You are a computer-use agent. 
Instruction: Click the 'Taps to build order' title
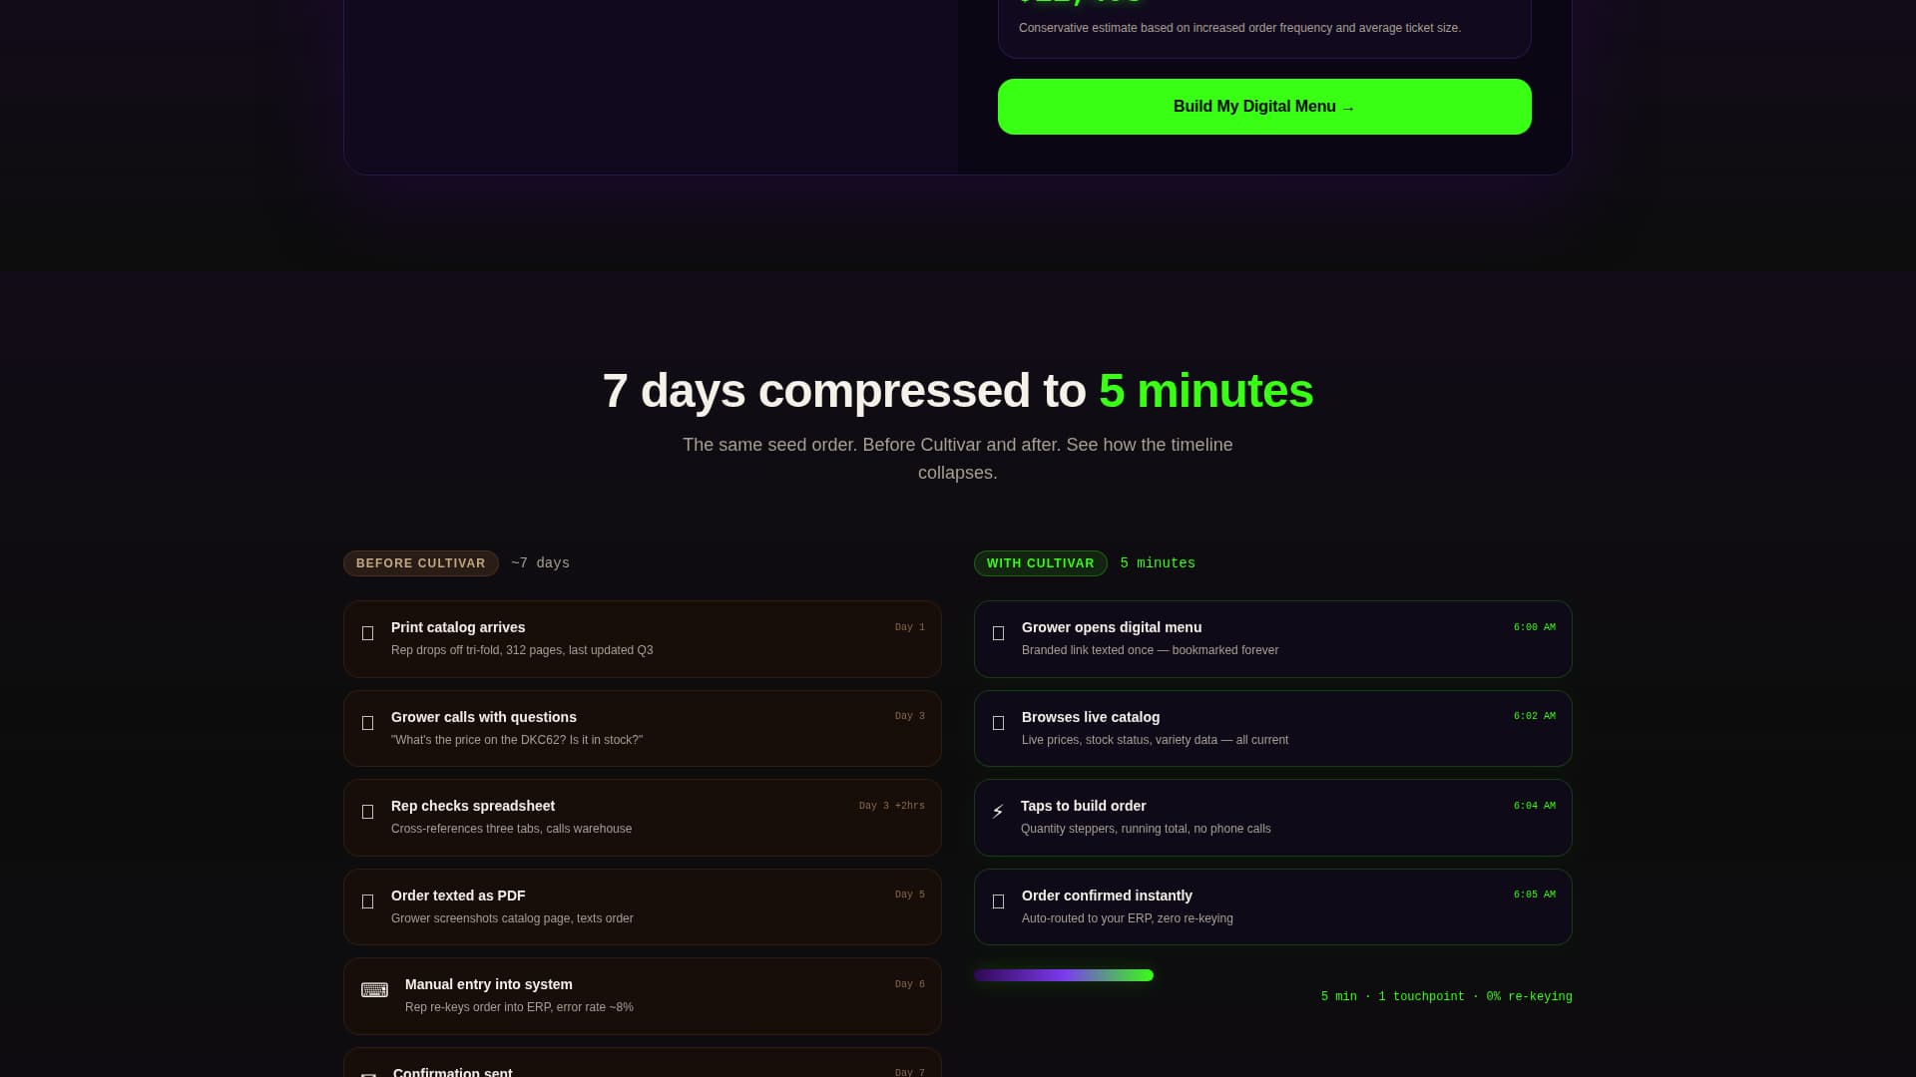(x=1084, y=806)
